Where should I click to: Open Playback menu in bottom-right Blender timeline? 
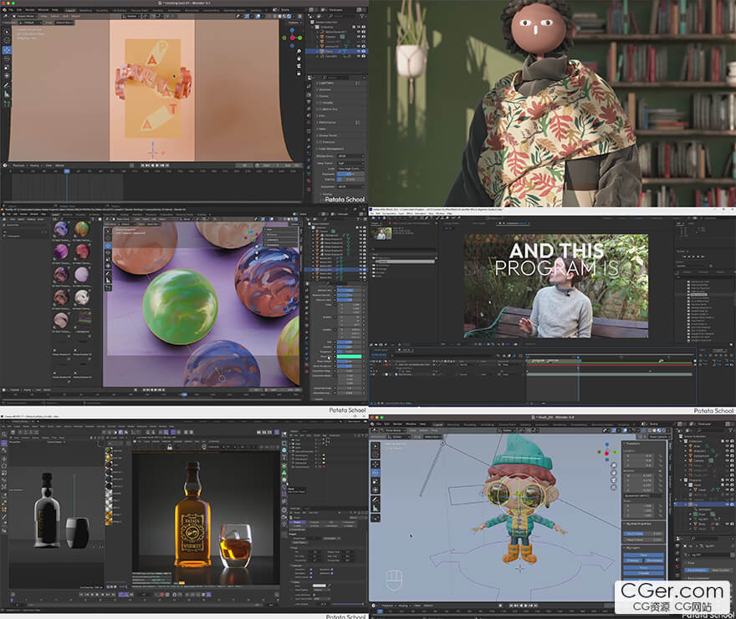click(x=387, y=606)
